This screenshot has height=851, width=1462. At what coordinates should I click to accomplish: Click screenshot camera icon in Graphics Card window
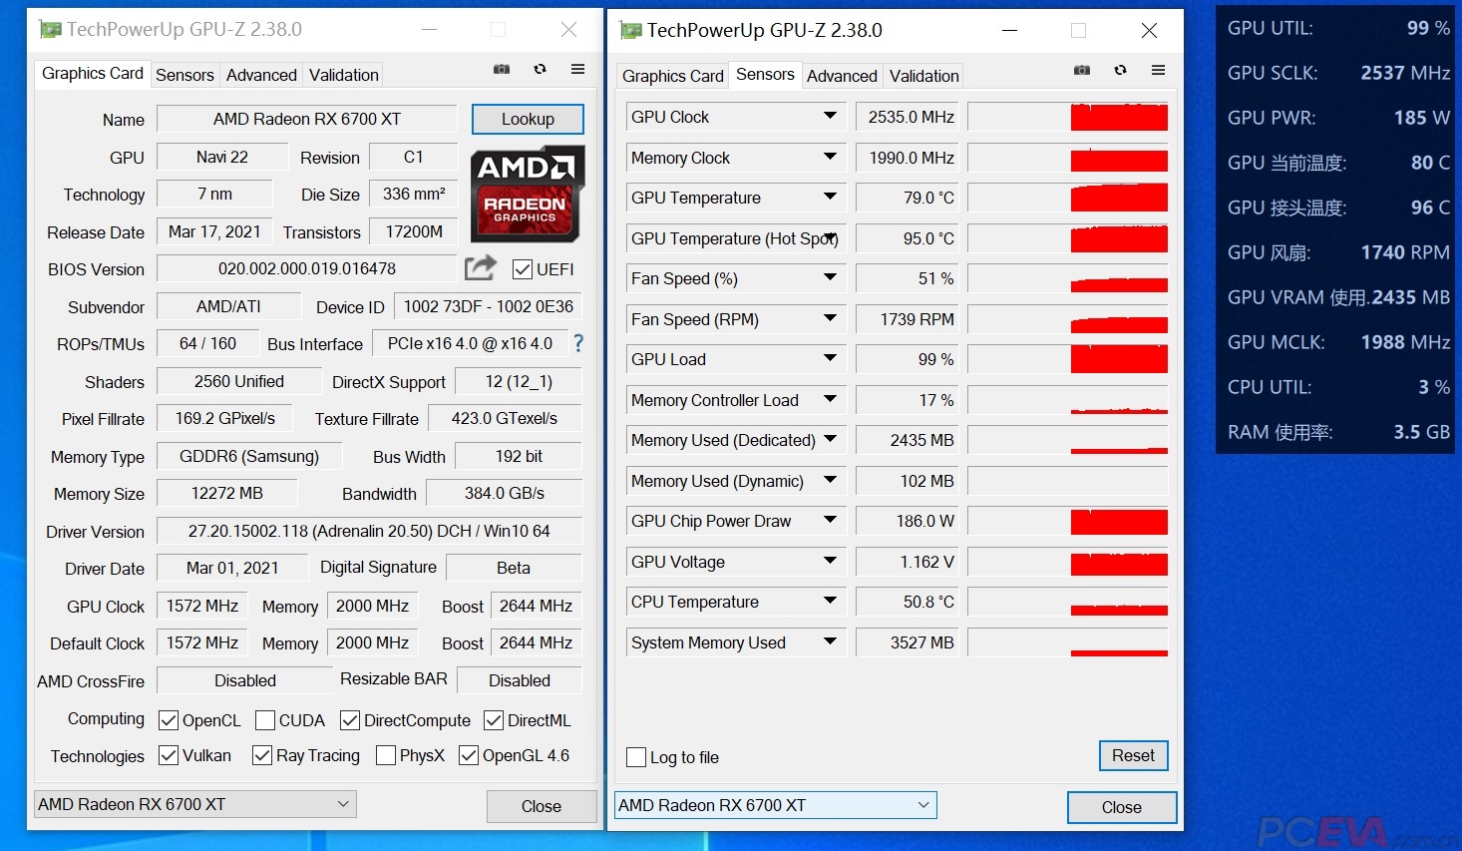(502, 69)
